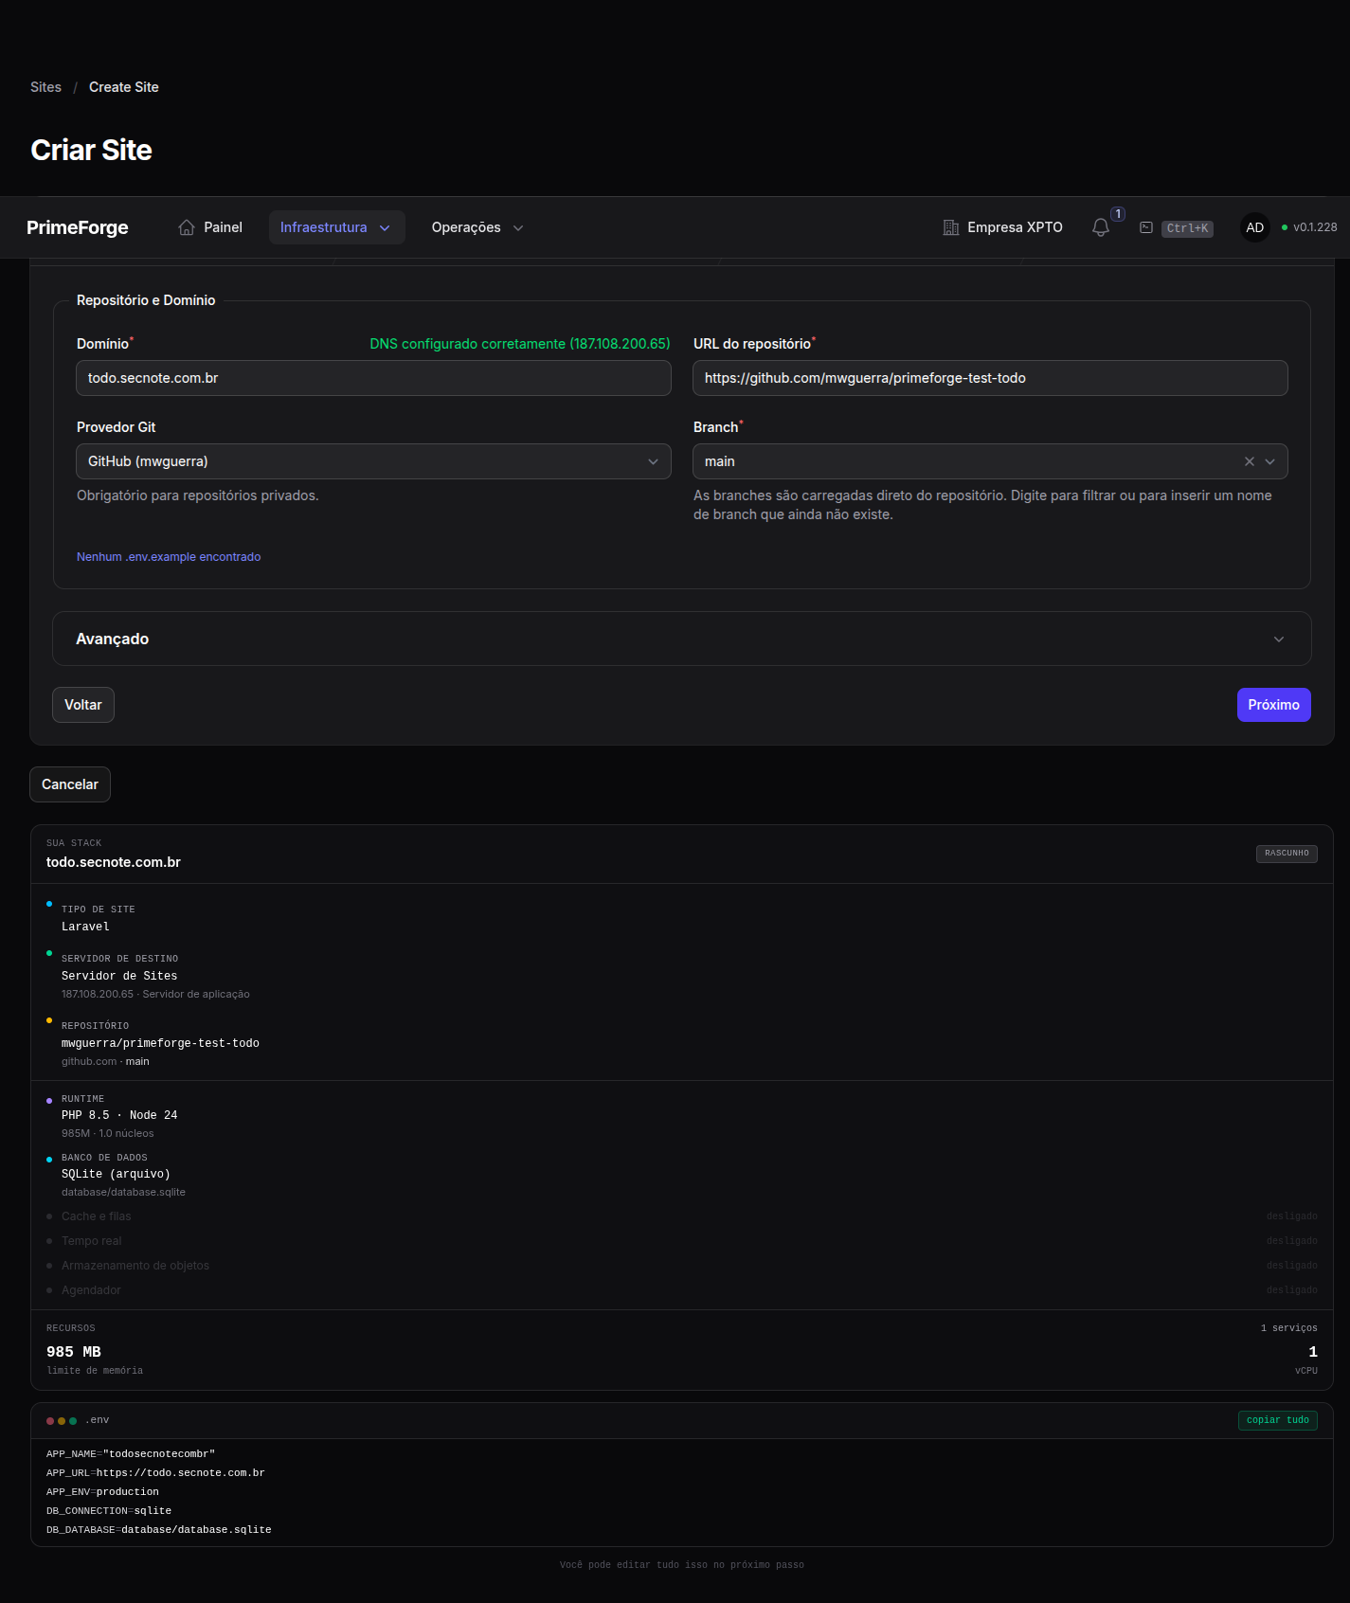
Task: Click the Create Site breadcrumb text
Action: tap(124, 87)
